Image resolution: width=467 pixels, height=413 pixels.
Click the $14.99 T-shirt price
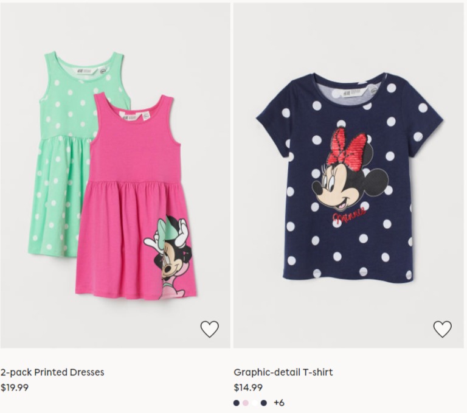point(248,387)
